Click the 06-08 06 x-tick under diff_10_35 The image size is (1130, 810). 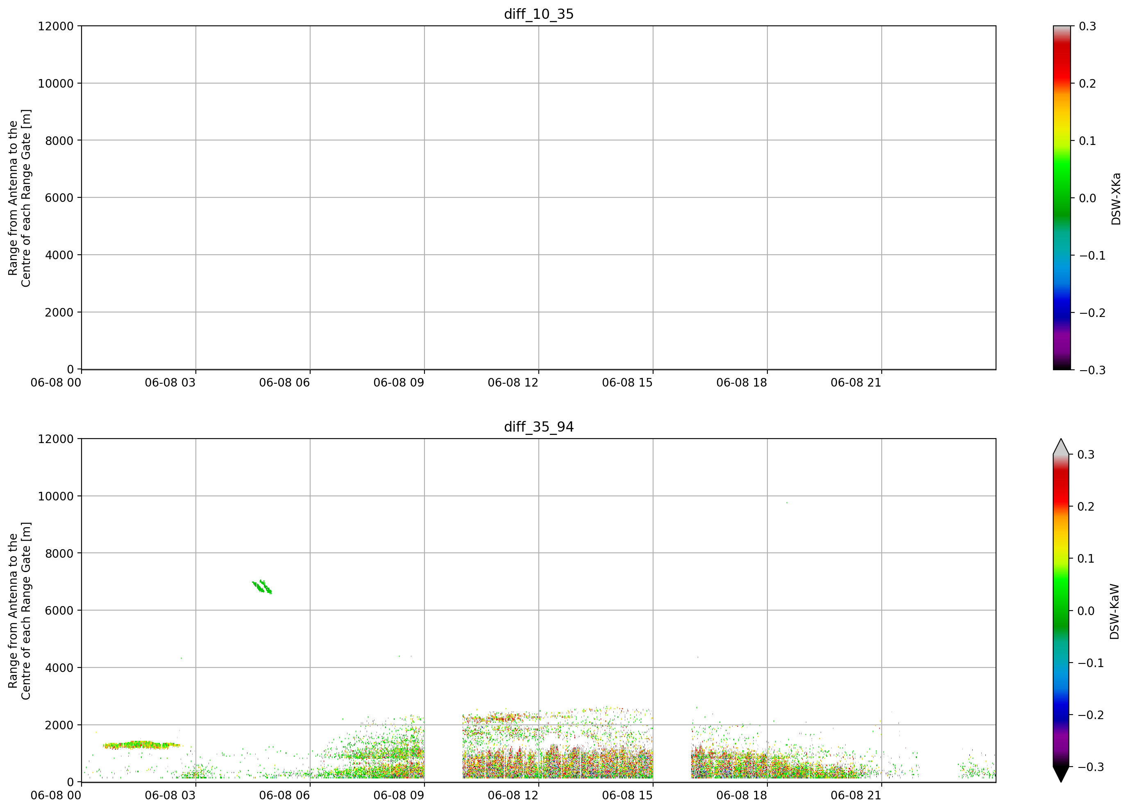[284, 382]
